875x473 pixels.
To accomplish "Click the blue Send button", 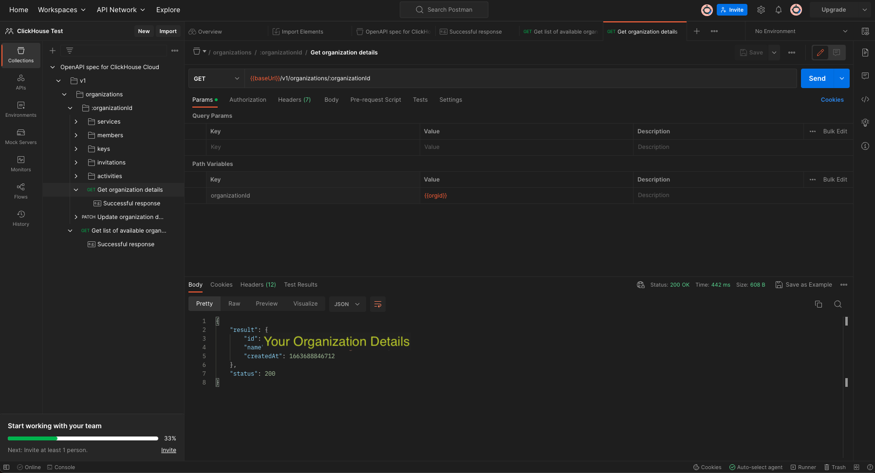I will [x=817, y=78].
